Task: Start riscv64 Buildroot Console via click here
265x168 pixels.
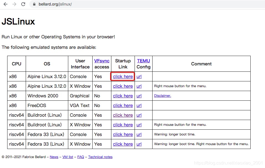Action: click(x=123, y=115)
